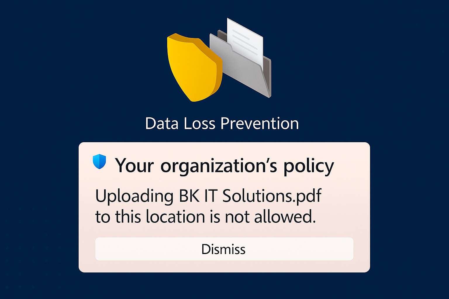Click the "Your organization's policy" heading
This screenshot has width=449, height=299.
pos(224,166)
